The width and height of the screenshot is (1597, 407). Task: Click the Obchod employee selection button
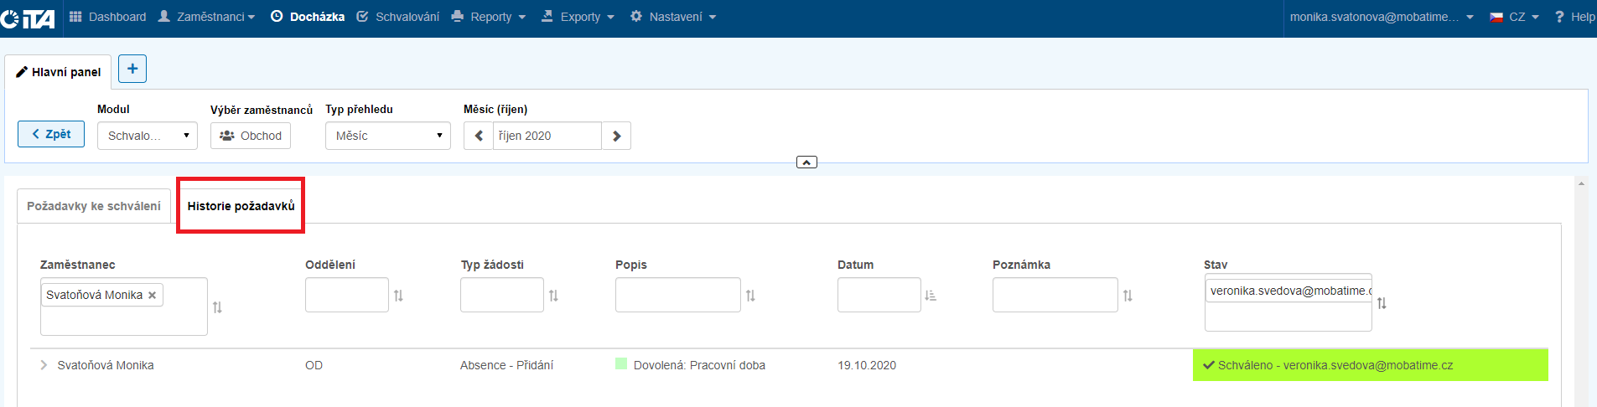point(251,136)
